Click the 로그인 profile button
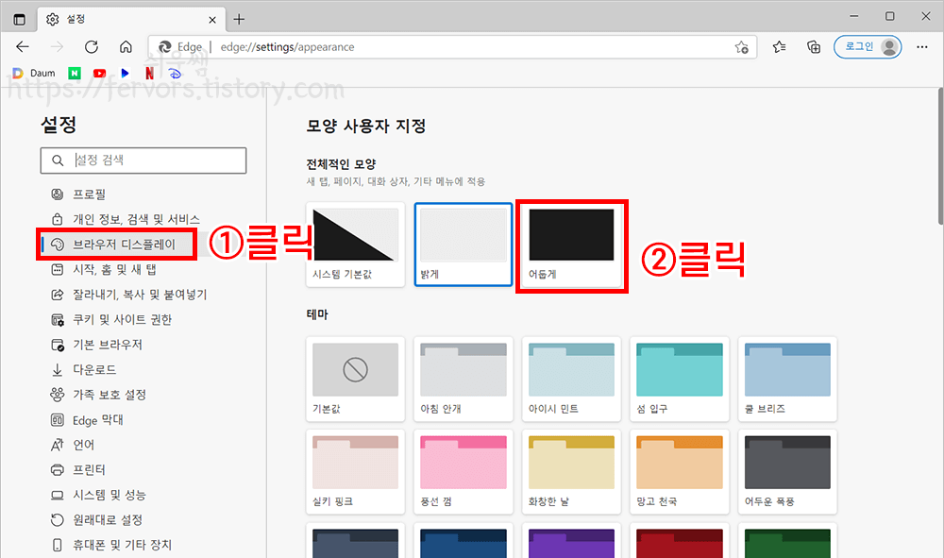This screenshot has height=558, width=944. pos(867,47)
